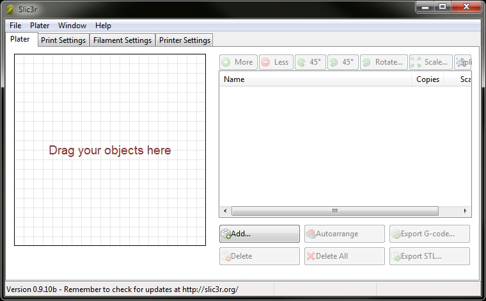Open the Window menu
Screen dimensions: 486x301
pos(72,26)
